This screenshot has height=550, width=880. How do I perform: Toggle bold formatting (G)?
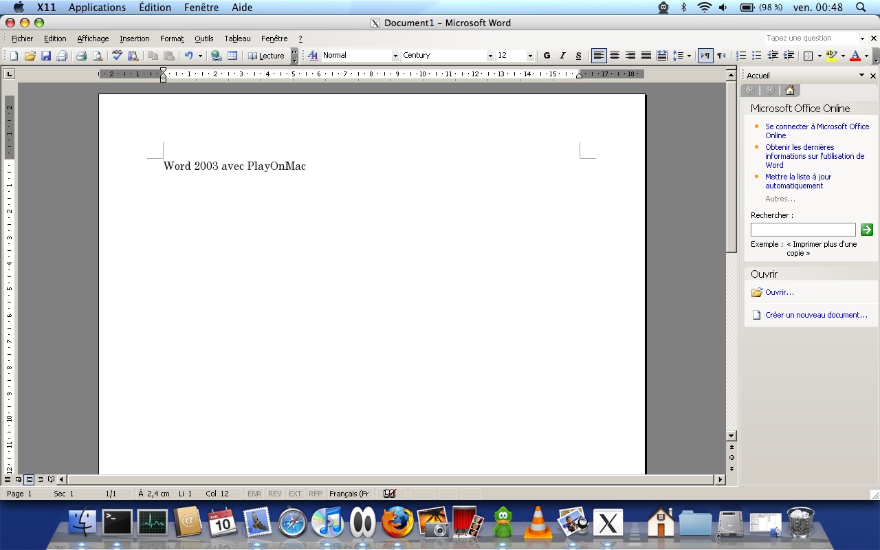(547, 56)
